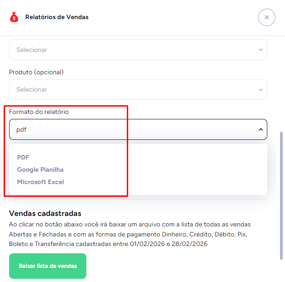Image resolution: width=285 pixels, height=282 pixels.
Task: Click the Formato do relatório label
Action: [39, 112]
